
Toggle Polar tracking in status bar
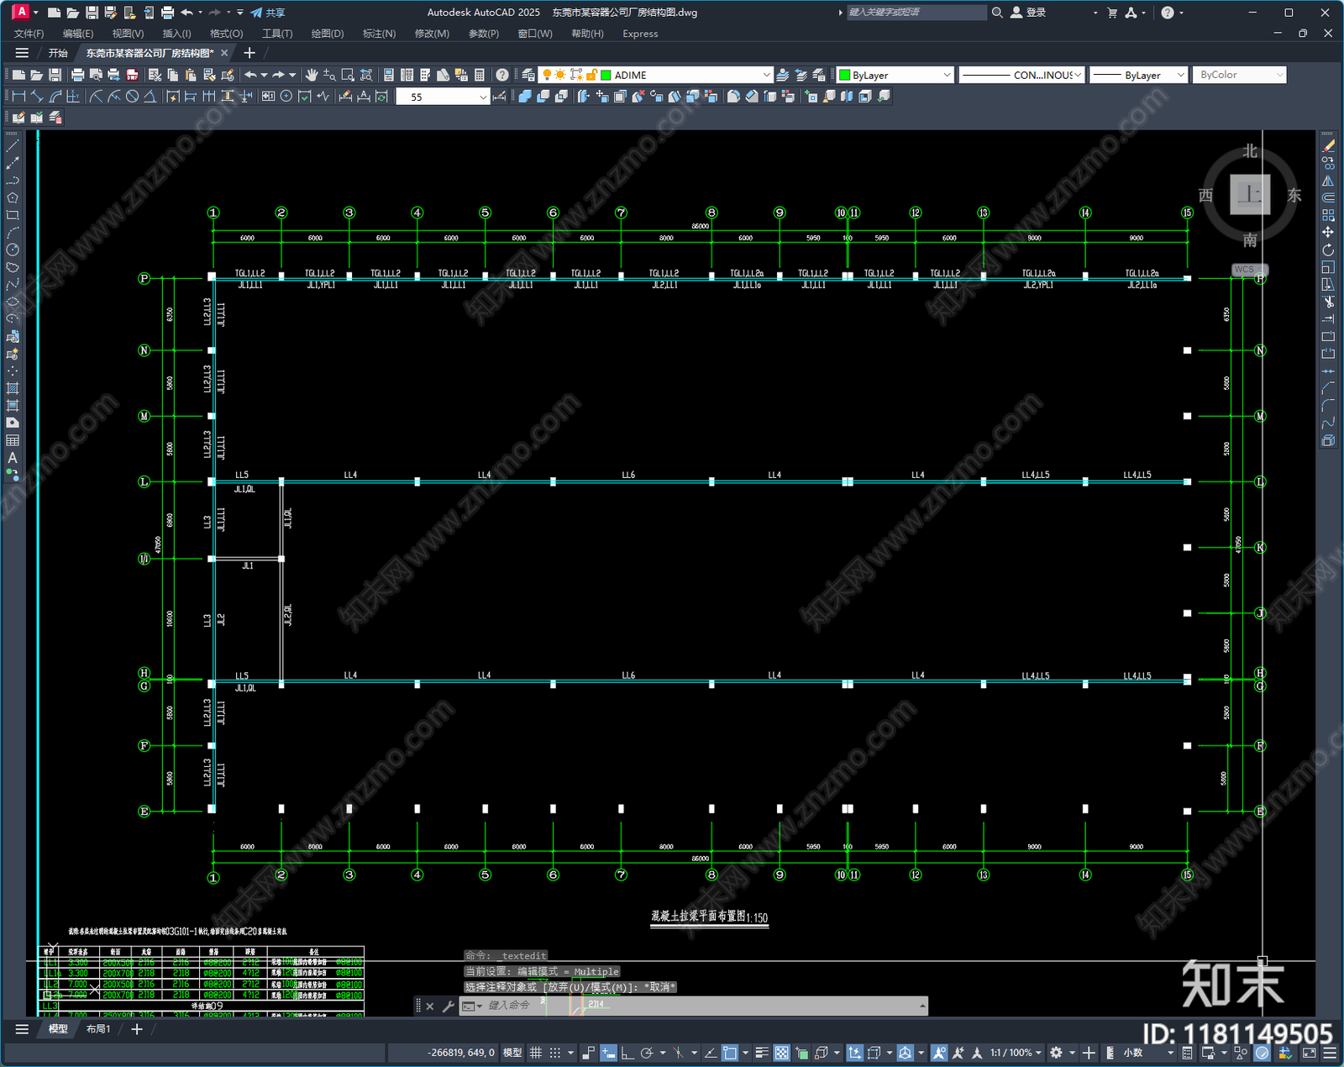tap(647, 1053)
